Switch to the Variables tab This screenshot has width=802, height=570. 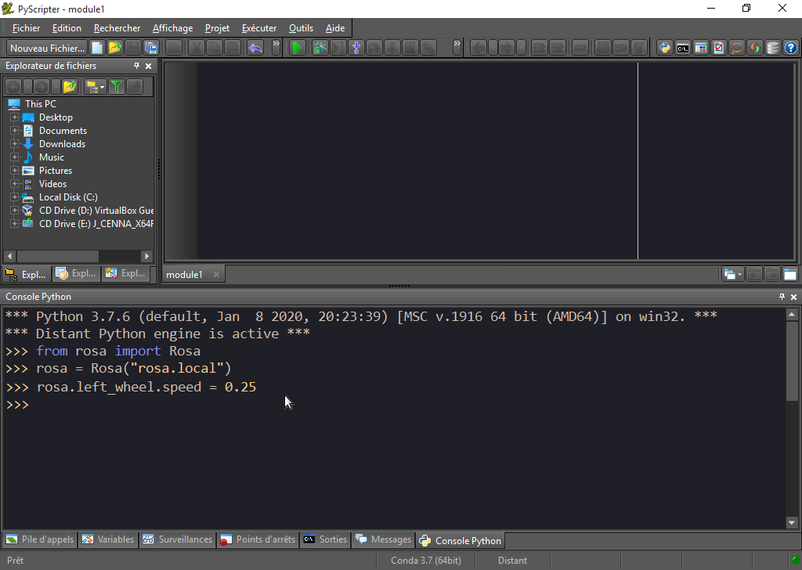click(108, 539)
